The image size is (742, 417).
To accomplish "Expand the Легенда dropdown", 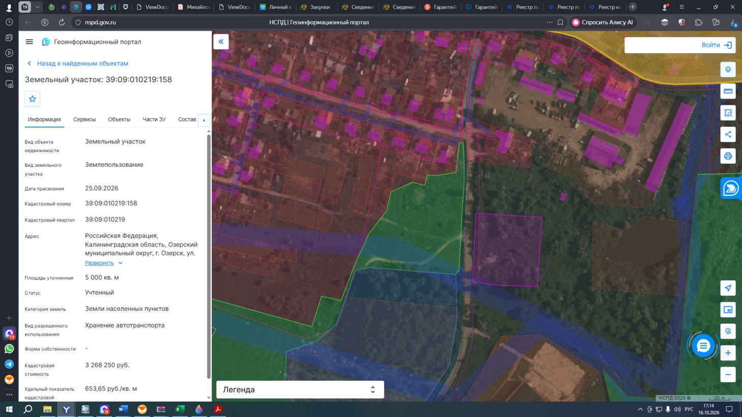I will tap(300, 390).
